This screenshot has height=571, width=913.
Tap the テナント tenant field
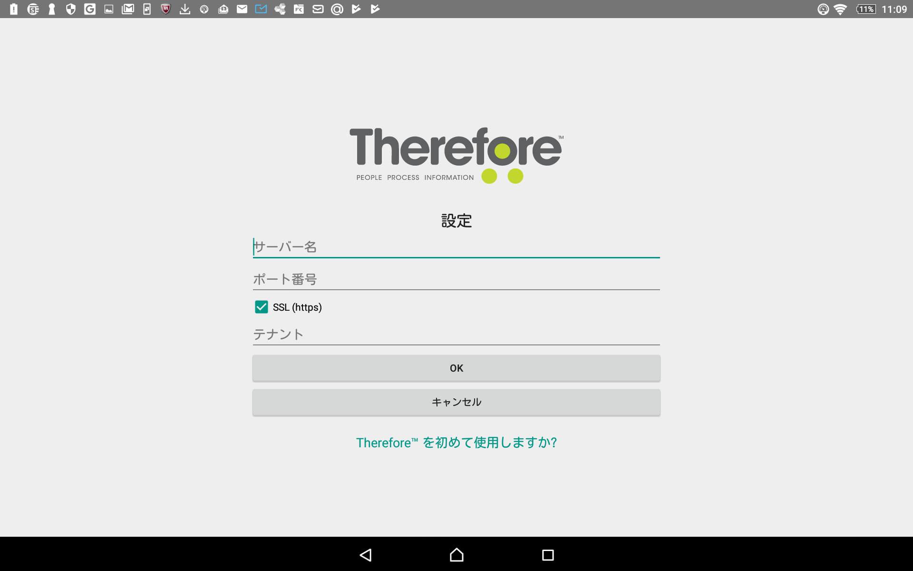pyautogui.click(x=456, y=335)
